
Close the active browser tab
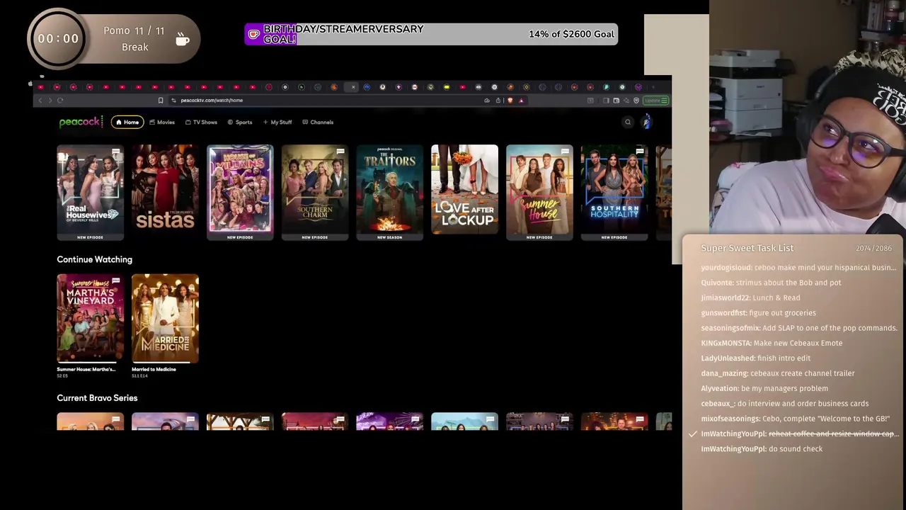point(353,87)
